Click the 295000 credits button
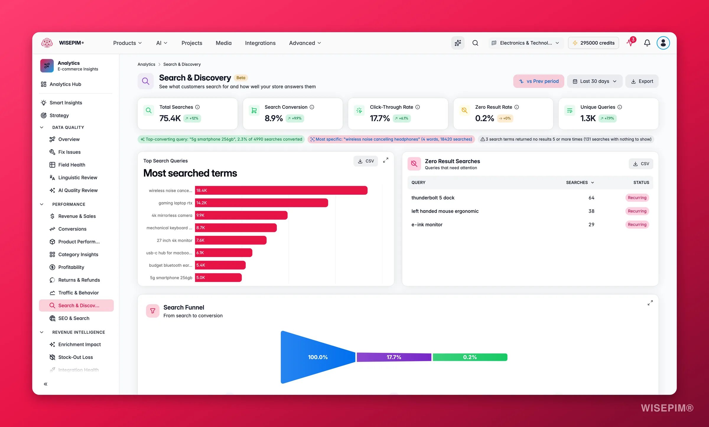709x427 pixels. click(x=593, y=43)
